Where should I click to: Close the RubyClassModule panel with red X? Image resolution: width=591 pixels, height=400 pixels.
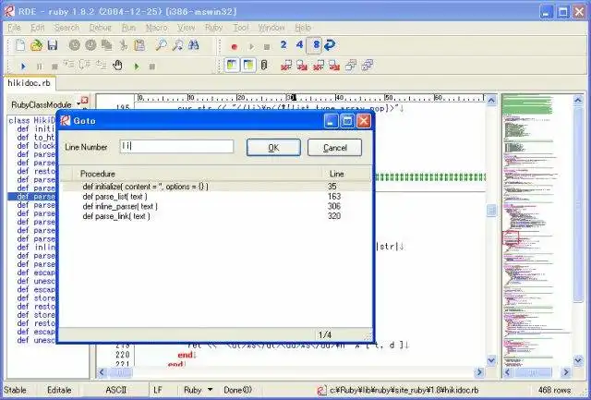[x=84, y=101]
